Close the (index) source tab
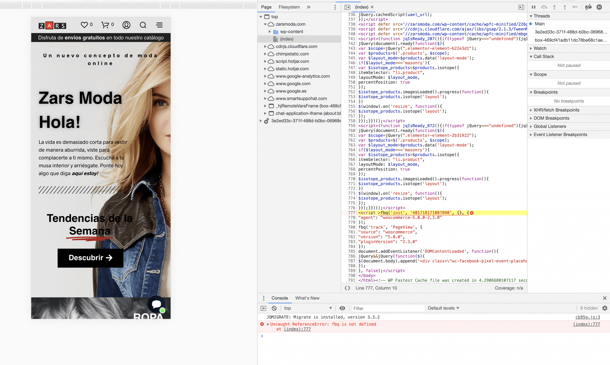This screenshot has width=610, height=365. pos(372,7)
